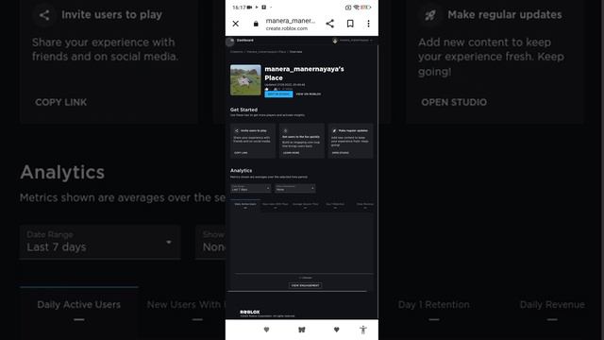Tap the person figure icon in bottom bar
This screenshot has width=604, height=340.
point(362,330)
